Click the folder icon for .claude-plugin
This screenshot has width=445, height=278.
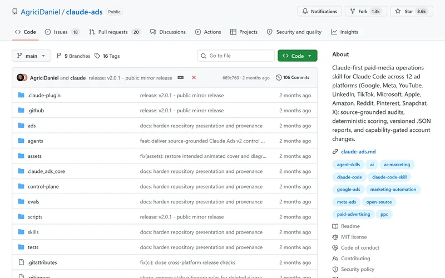[x=21, y=95]
